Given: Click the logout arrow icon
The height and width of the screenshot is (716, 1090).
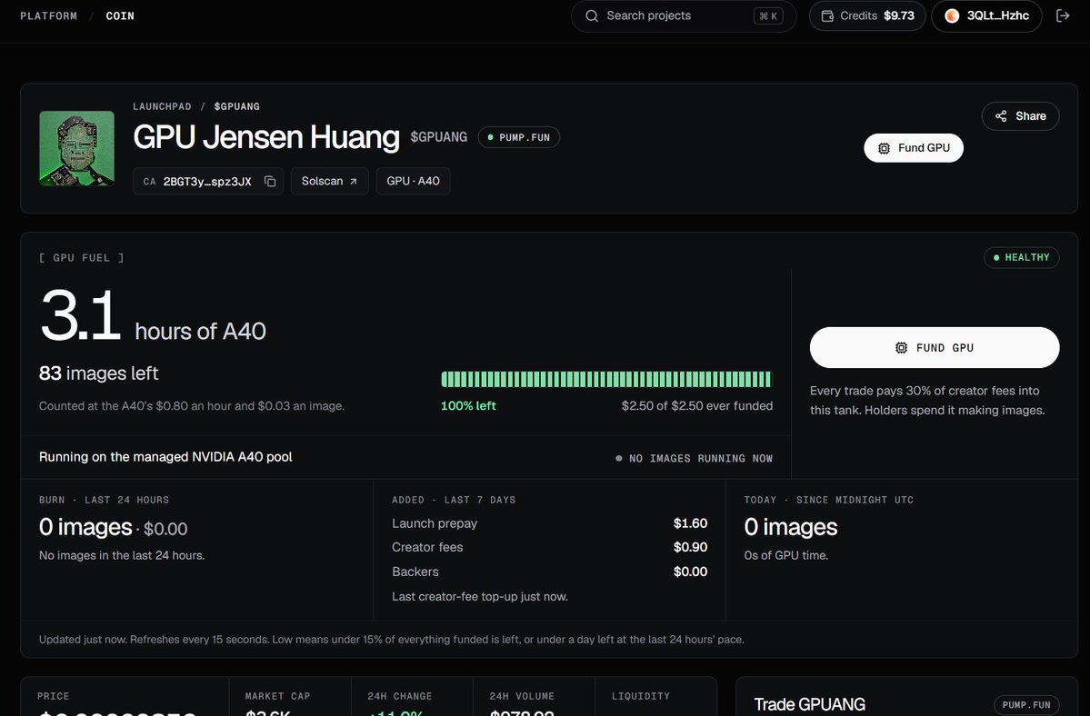Looking at the screenshot, I should coord(1062,16).
